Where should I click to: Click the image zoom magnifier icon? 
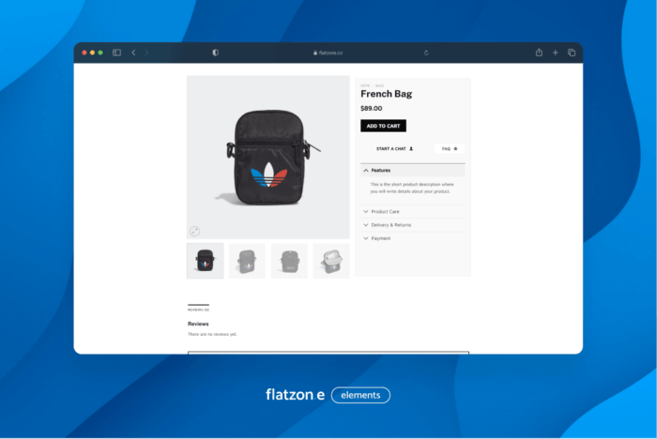click(x=194, y=231)
